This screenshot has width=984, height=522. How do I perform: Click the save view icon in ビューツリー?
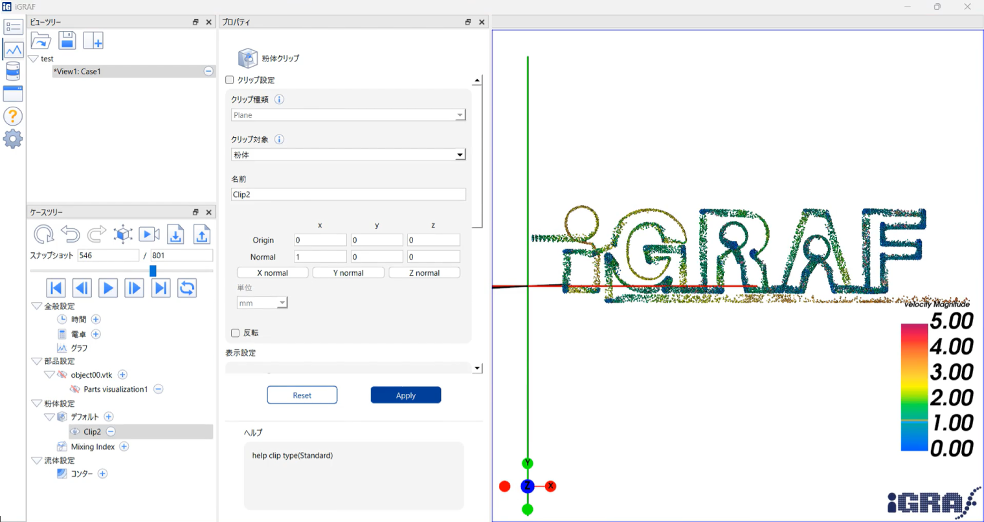(x=67, y=41)
